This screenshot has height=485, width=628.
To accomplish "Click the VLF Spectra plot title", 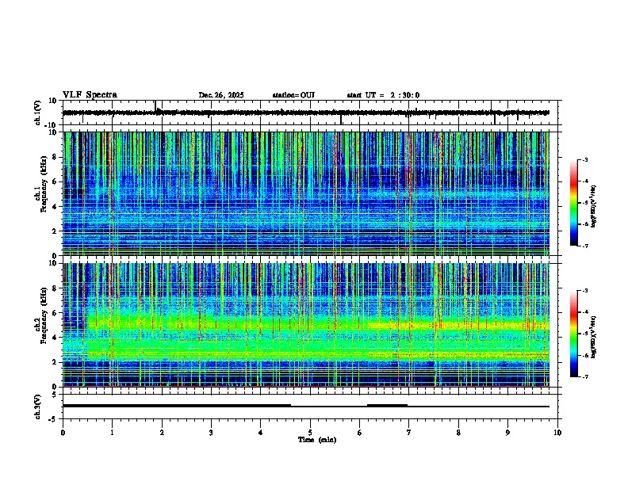I will (x=90, y=95).
